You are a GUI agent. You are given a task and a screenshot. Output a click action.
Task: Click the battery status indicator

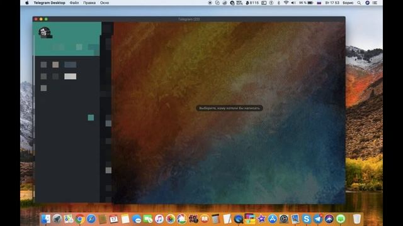pos(306,3)
